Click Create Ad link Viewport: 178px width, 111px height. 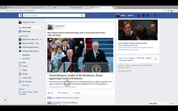click(20, 92)
